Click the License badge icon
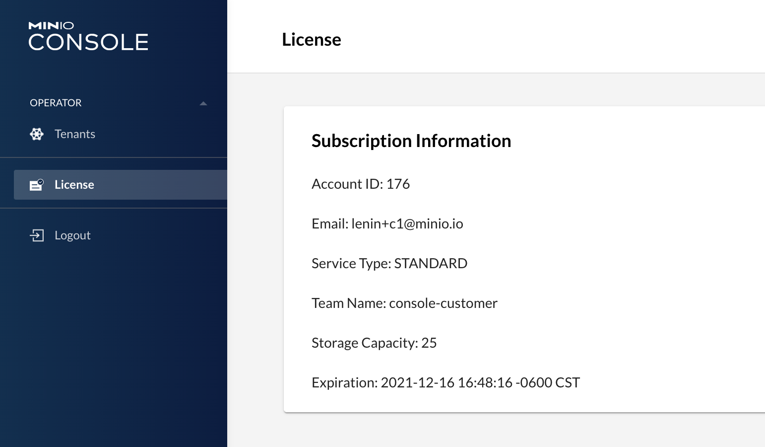 click(x=37, y=185)
